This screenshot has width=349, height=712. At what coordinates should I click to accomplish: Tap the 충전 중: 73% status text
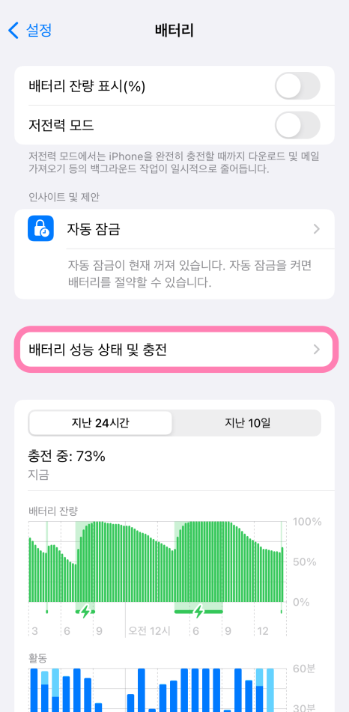(67, 457)
